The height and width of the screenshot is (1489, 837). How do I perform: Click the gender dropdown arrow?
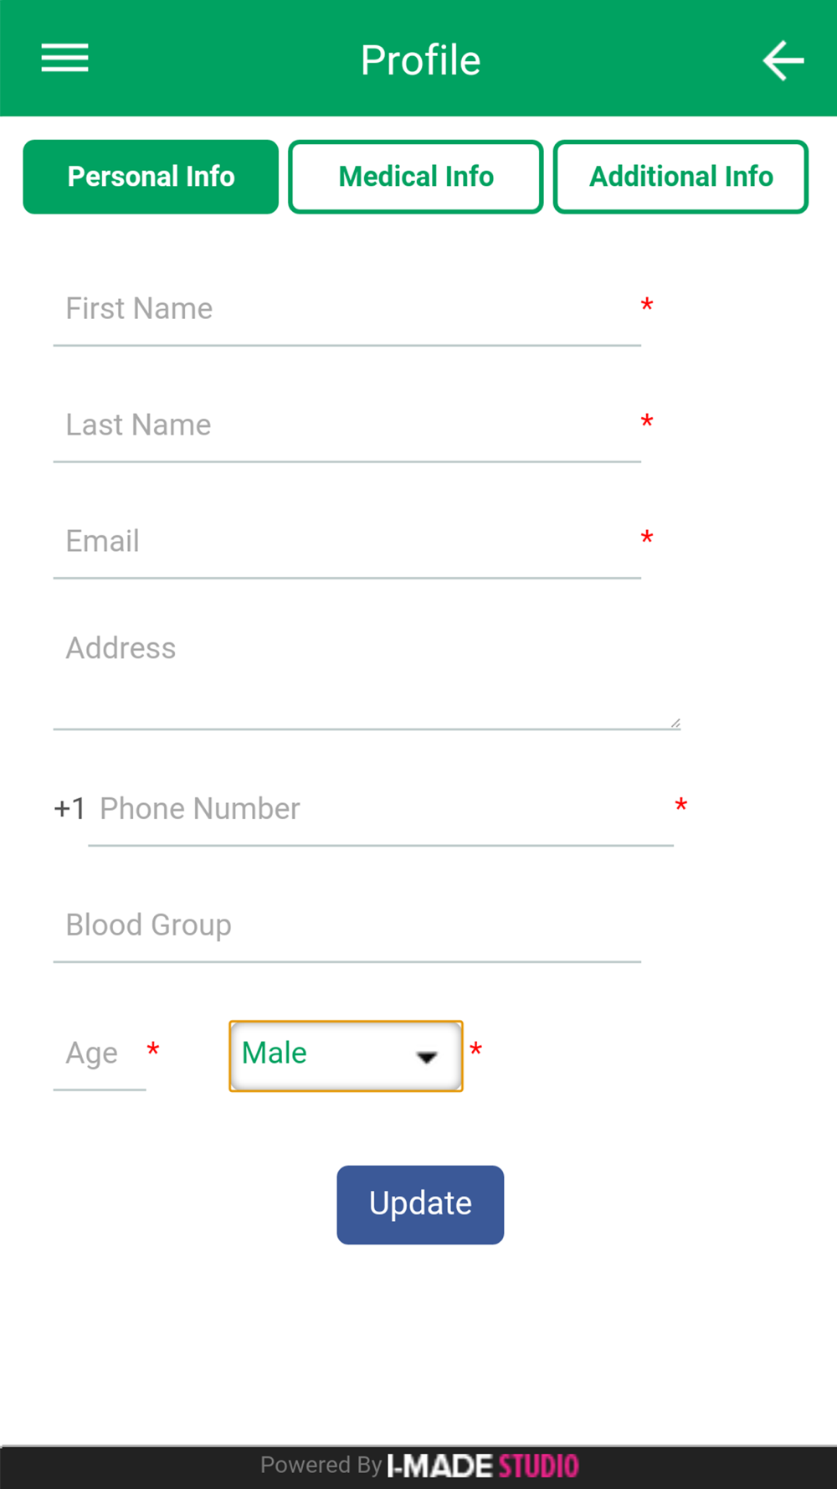(427, 1057)
